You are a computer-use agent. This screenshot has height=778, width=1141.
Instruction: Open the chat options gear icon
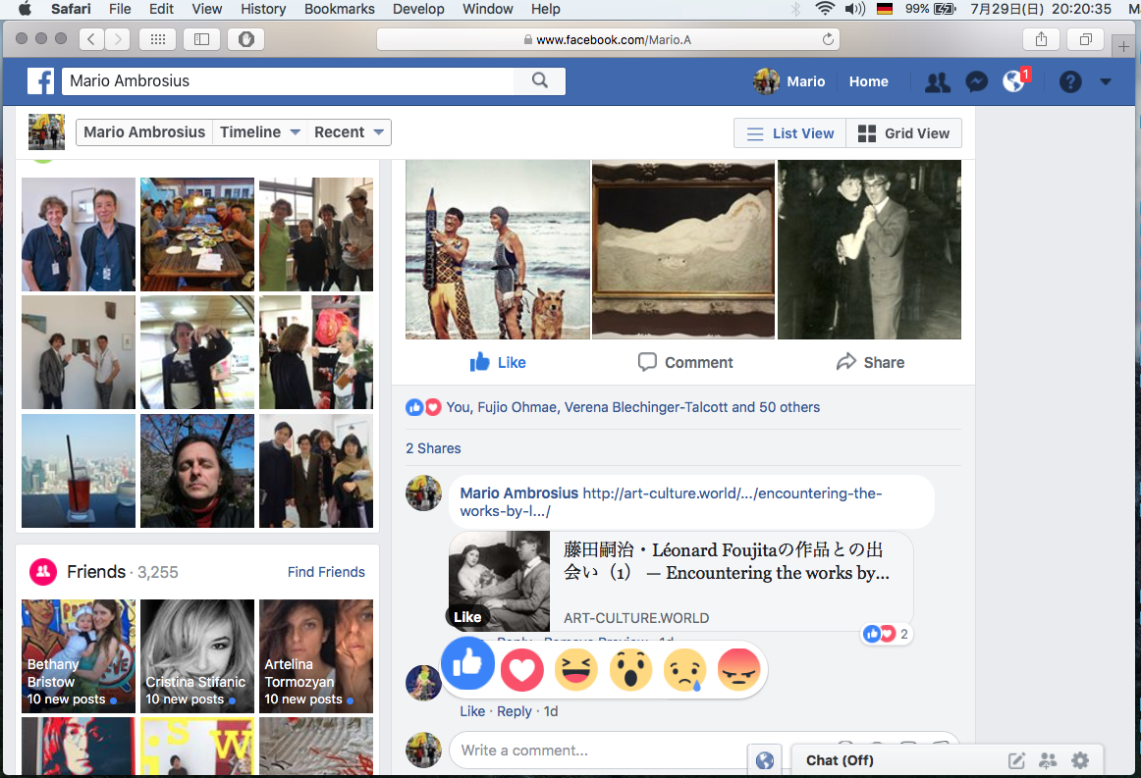point(1080,760)
